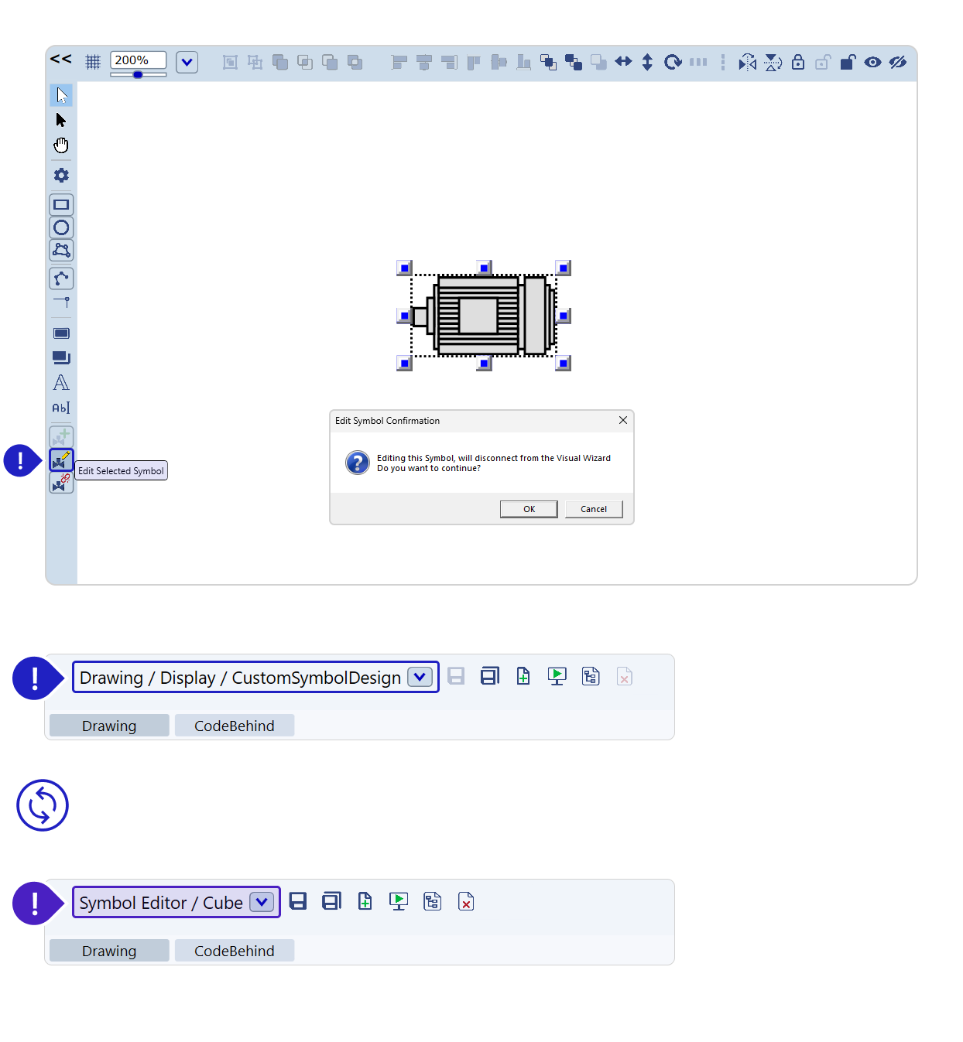Toggle the grid display icon
The image size is (963, 1042).
[x=93, y=62]
